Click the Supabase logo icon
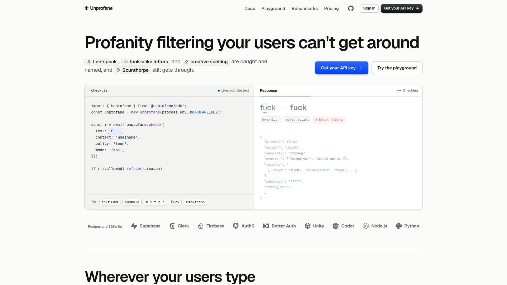Viewport: 507px width, 285px height. 134,226
